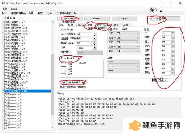Click the DeployIndex debug line
Screen dimensions: 185x133
81,124
